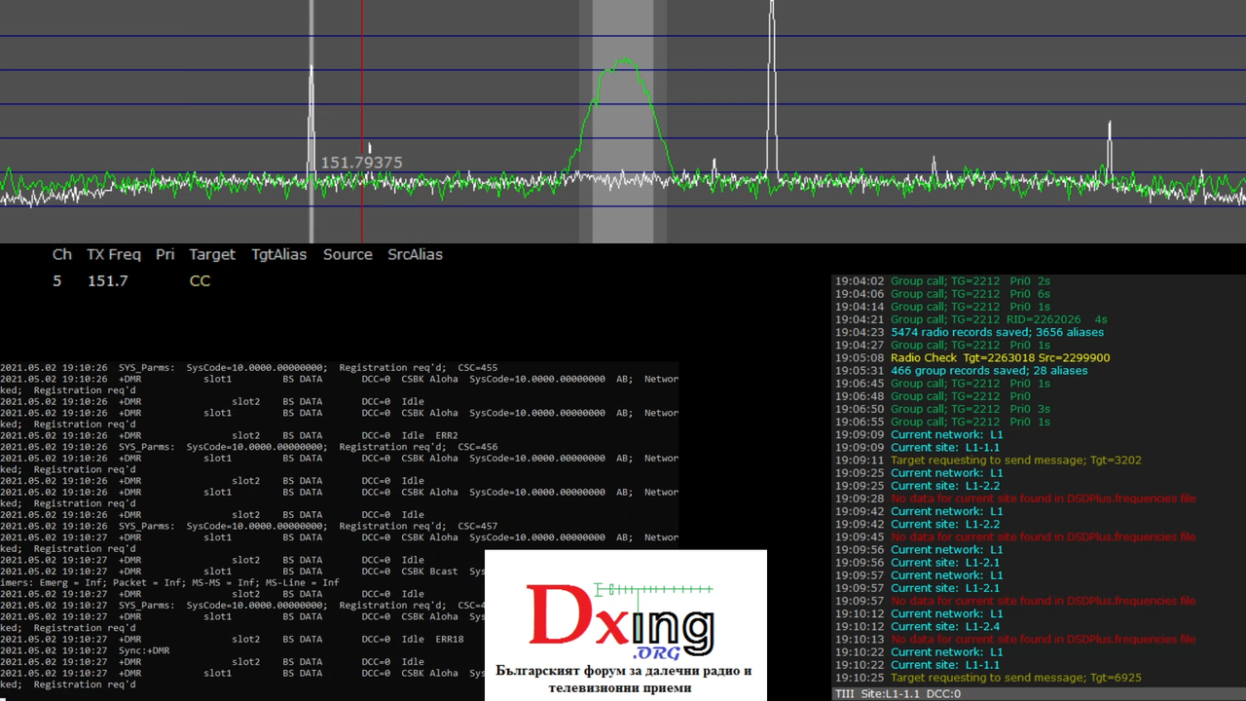Tune to the green signal peak

pyautogui.click(x=623, y=62)
